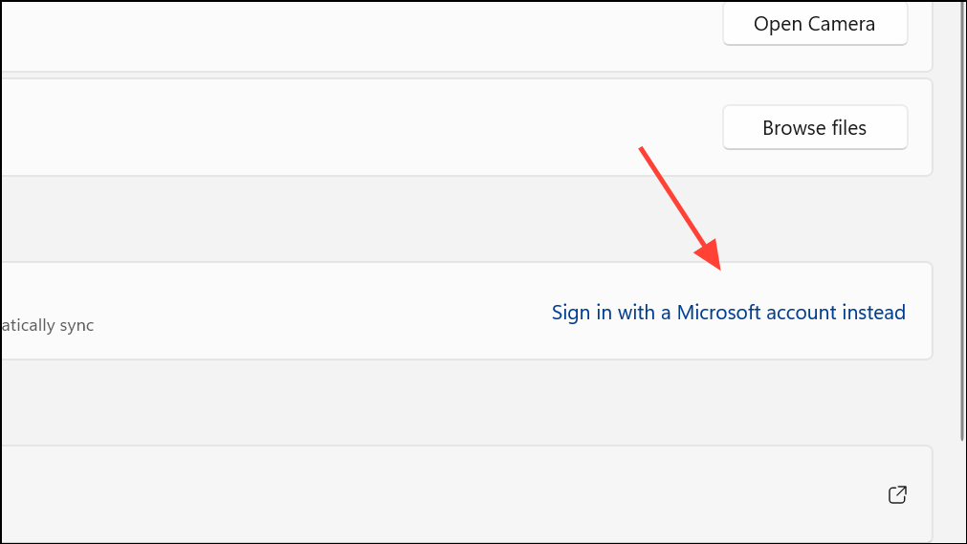Image resolution: width=967 pixels, height=544 pixels.
Task: Click the Open Camera button
Action: tap(815, 24)
